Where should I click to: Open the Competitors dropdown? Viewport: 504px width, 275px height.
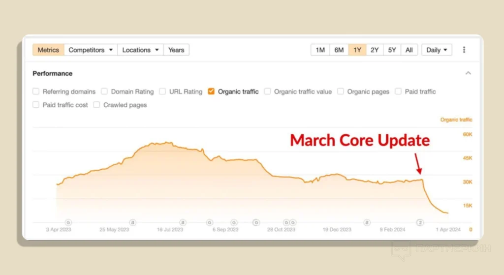(x=91, y=50)
